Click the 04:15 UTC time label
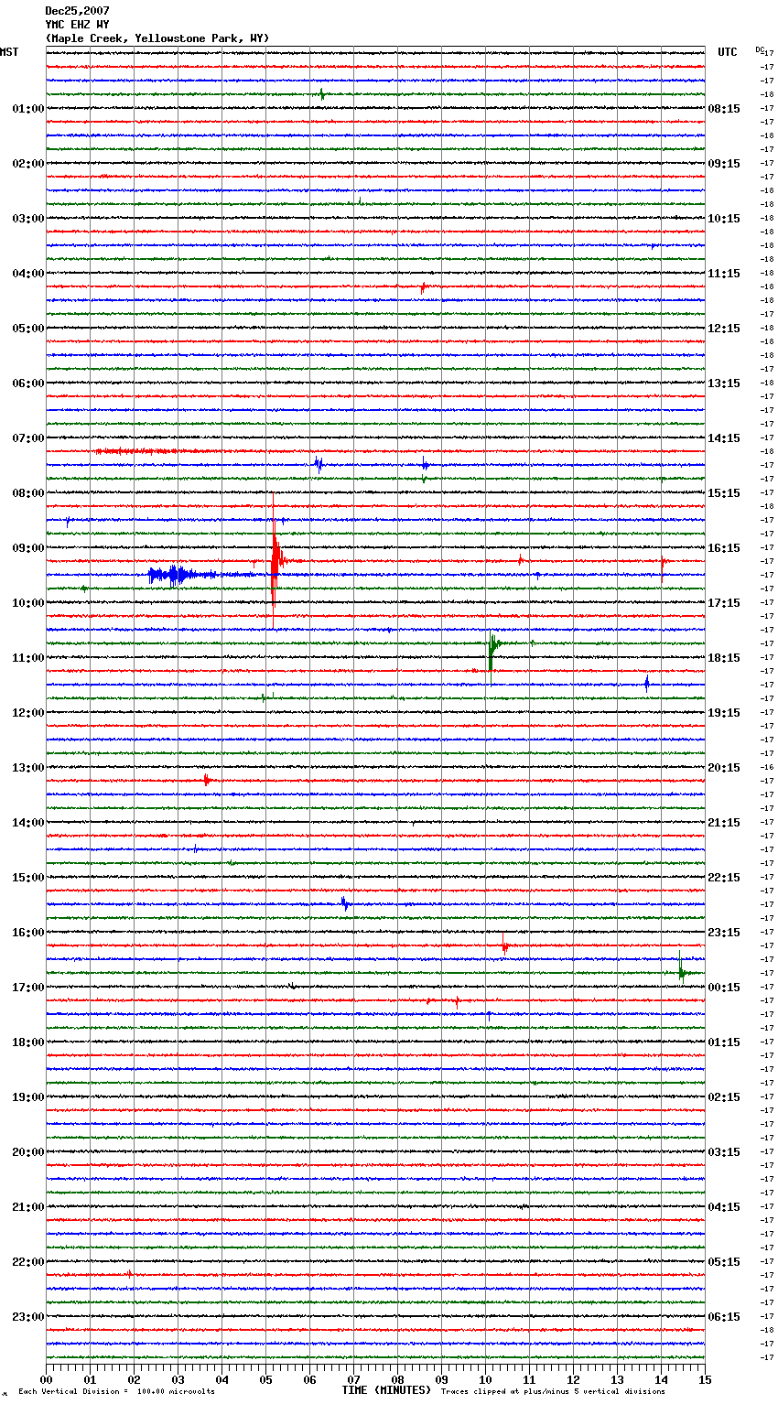Screen dimensions: 778x1404 pyautogui.click(x=724, y=1207)
